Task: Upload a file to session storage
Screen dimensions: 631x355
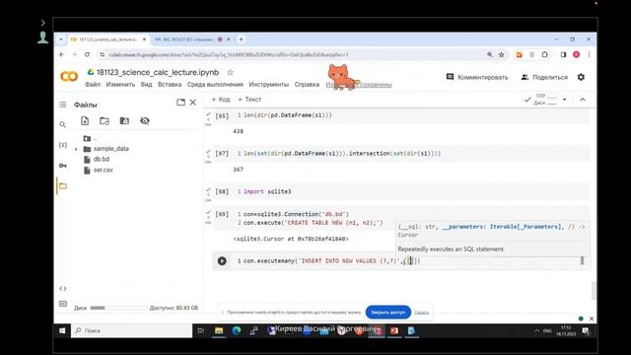Action: [x=85, y=120]
